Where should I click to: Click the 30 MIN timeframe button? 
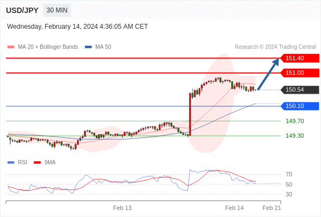57,10
